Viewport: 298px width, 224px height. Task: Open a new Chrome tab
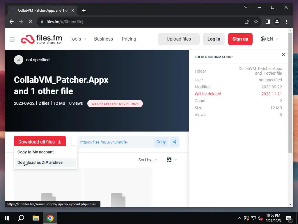click(84, 10)
